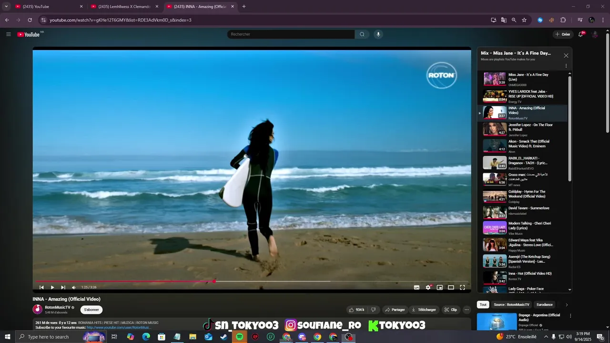Reload the current page
Screen dimensions: 610x343
click(x=30, y=20)
